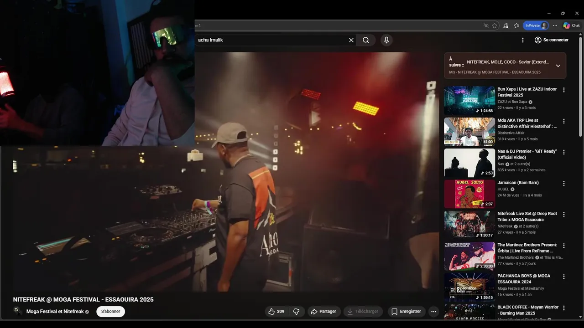Click title Nas & DJ Premier "GiT Ready"
Viewport: 584px width, 328px height.
(x=527, y=154)
